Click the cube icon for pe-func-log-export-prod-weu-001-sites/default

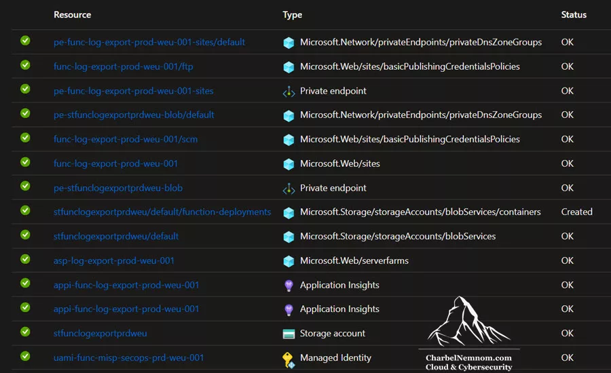(x=289, y=43)
